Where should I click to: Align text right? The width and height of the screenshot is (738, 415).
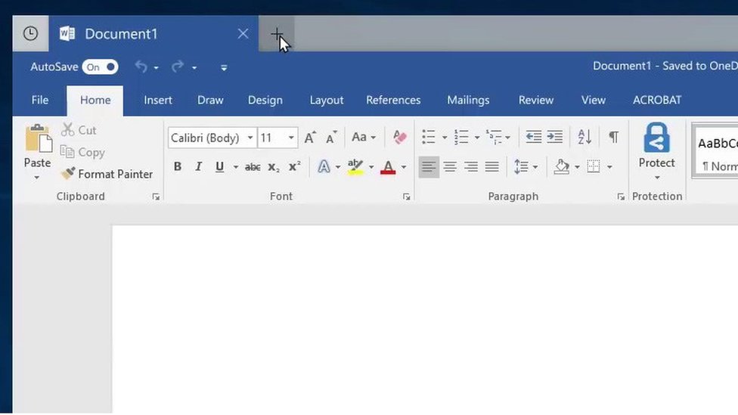point(471,166)
